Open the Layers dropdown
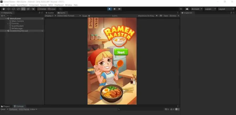This screenshot has height=115, width=236. pyautogui.click(x=210, y=9)
